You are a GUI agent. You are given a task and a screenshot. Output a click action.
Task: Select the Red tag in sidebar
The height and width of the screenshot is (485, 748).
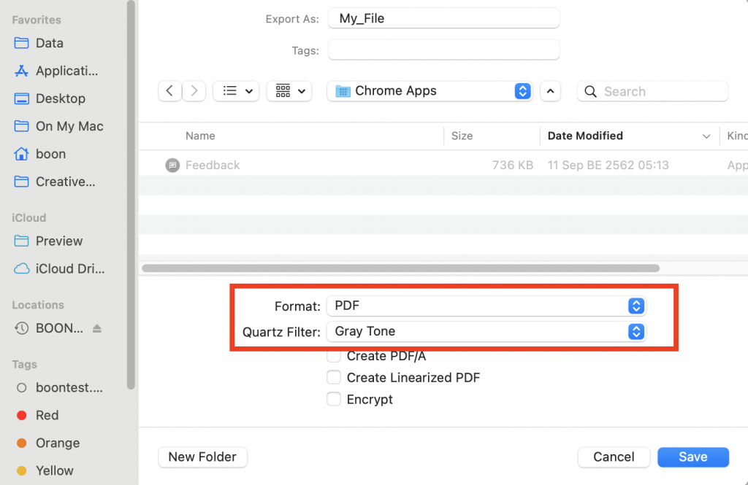(47, 415)
